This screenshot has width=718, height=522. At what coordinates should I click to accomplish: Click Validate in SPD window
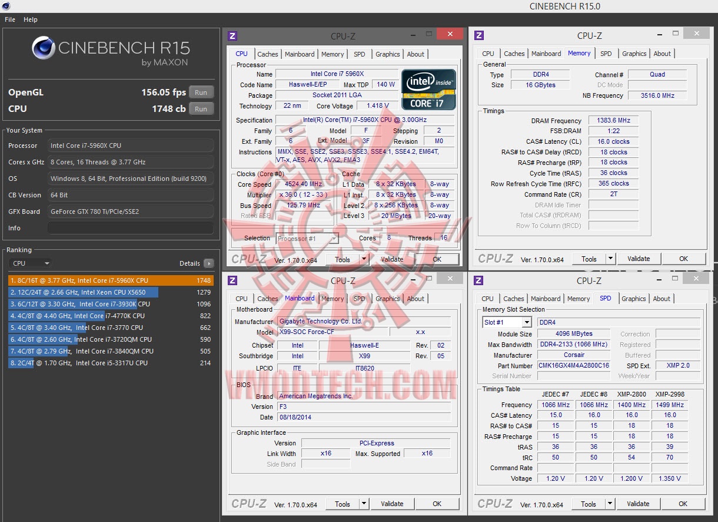click(x=638, y=504)
